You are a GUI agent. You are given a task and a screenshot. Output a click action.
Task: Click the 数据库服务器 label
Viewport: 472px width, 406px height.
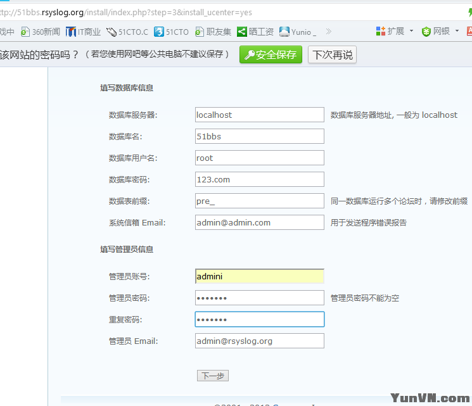click(133, 115)
